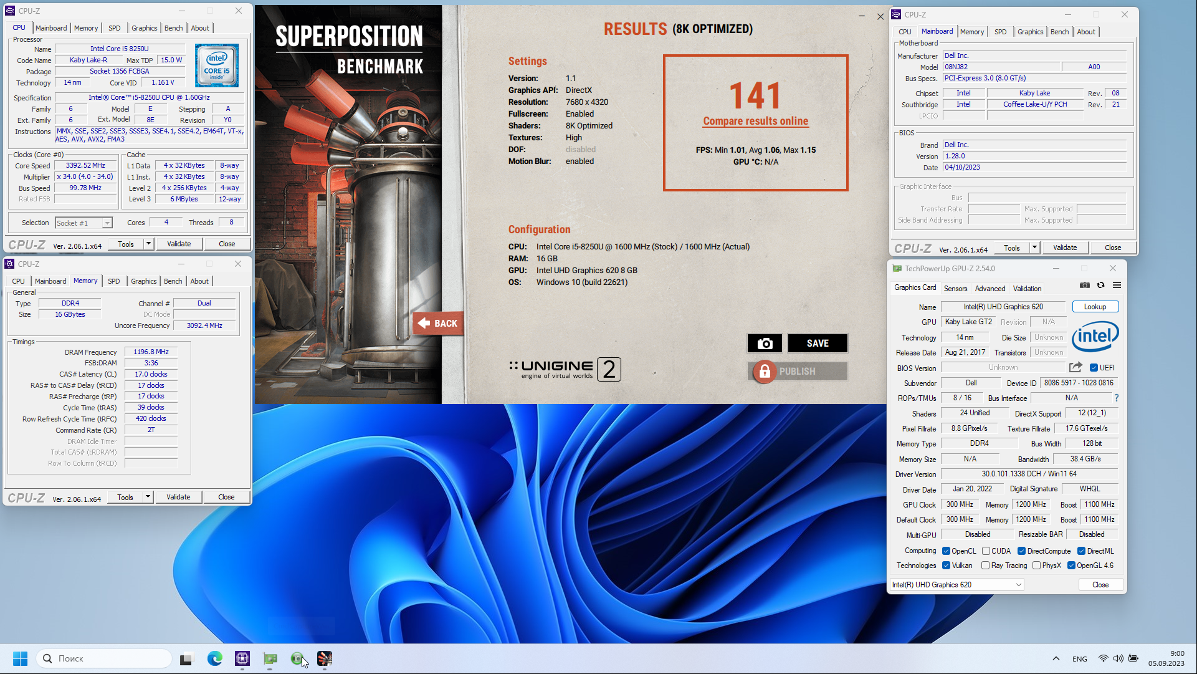Click the GPU-Z taskbar icon
This screenshot has height=674, width=1197.
pos(270,658)
